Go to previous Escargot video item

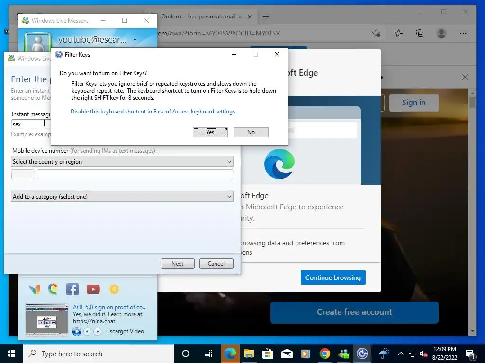click(x=88, y=331)
